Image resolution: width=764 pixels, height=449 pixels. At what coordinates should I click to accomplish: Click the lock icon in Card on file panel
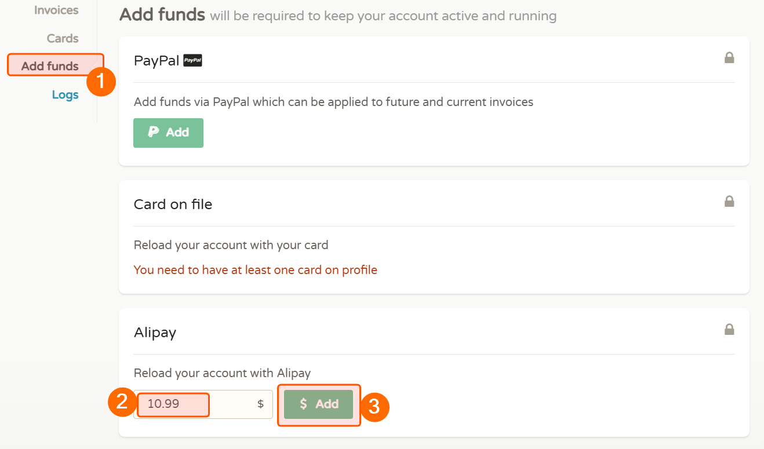729,202
